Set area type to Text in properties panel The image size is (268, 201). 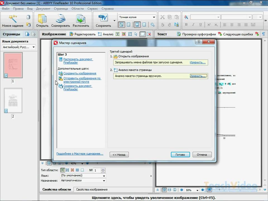(x=63, y=170)
